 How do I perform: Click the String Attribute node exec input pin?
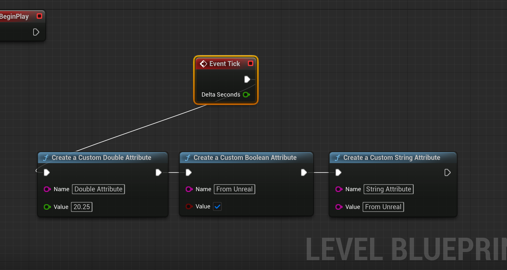(338, 173)
